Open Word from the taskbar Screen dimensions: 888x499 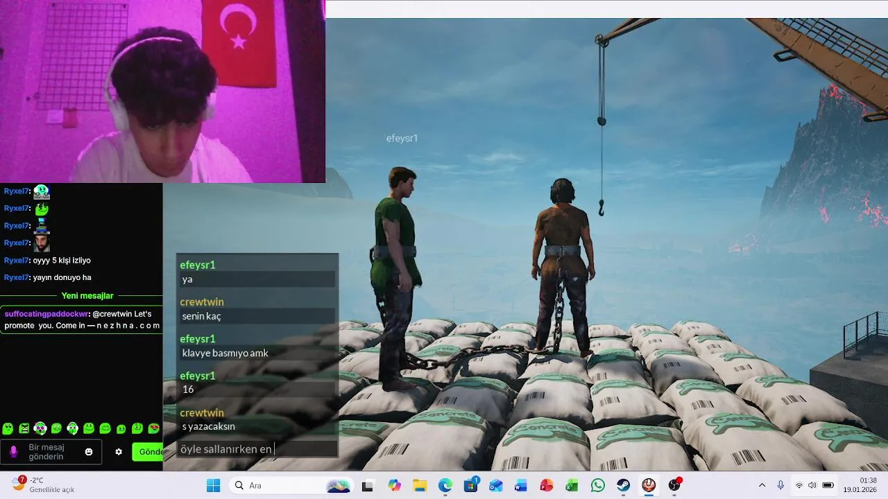(521, 485)
